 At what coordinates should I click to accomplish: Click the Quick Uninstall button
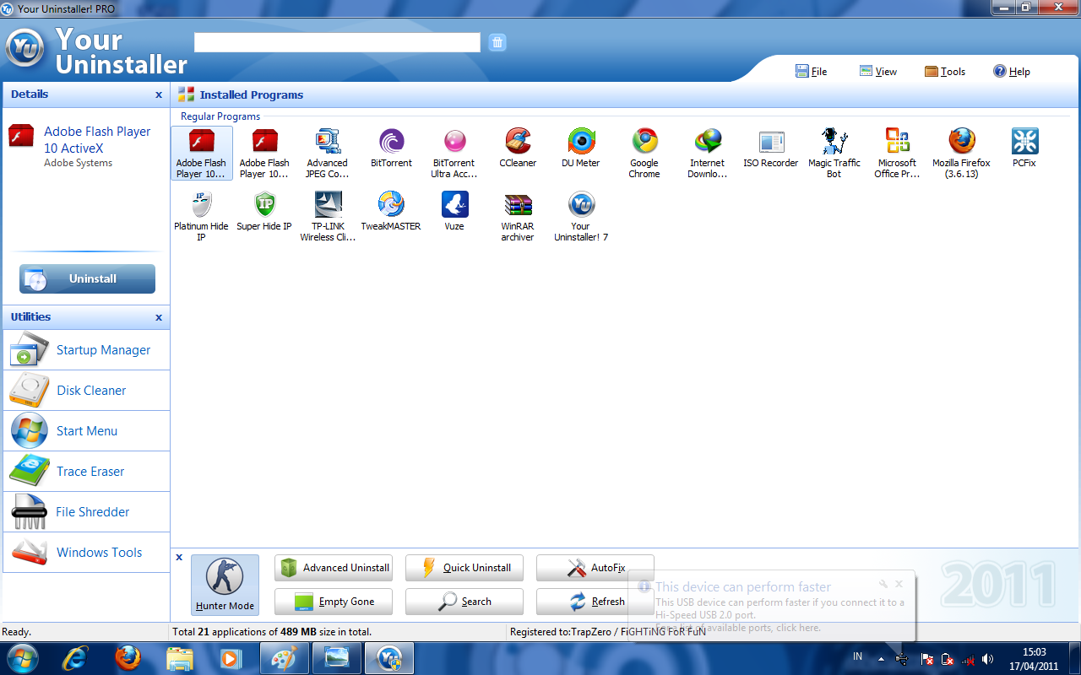tap(464, 568)
